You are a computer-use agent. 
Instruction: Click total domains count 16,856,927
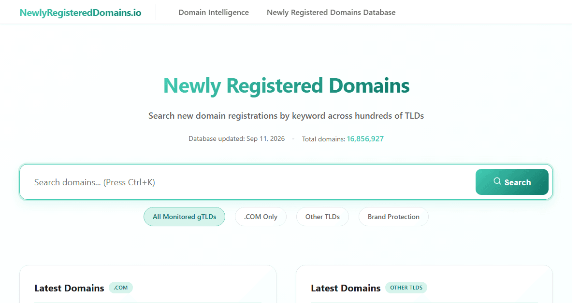(x=365, y=139)
